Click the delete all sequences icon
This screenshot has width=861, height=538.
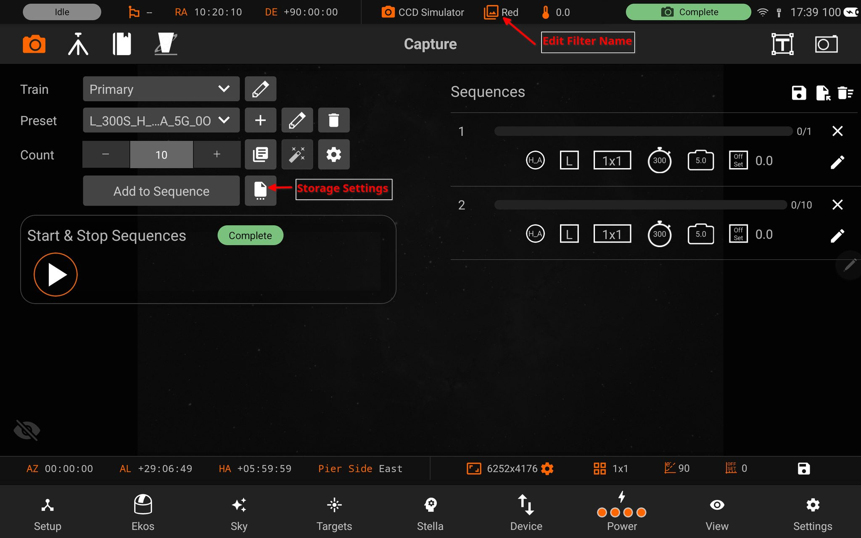(x=845, y=92)
